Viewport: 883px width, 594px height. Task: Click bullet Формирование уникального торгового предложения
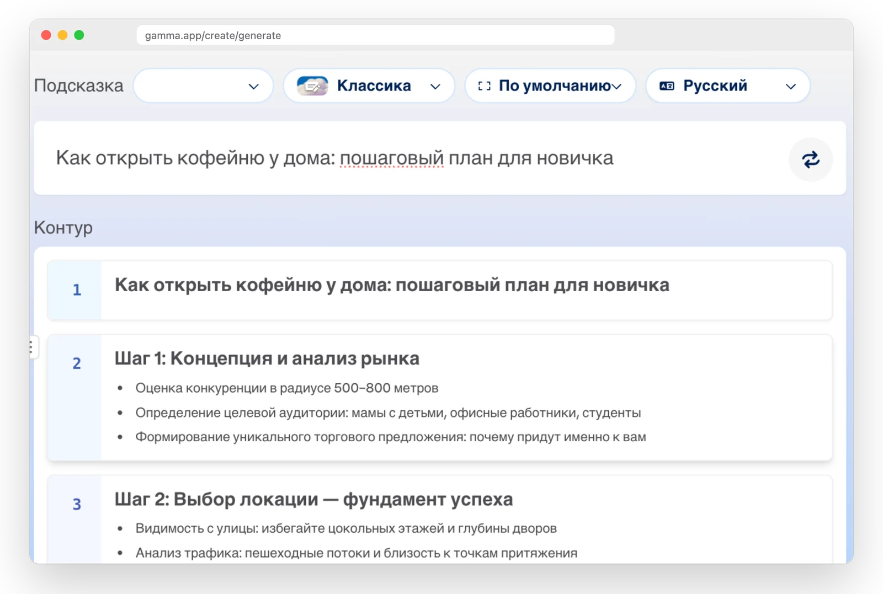pos(391,437)
